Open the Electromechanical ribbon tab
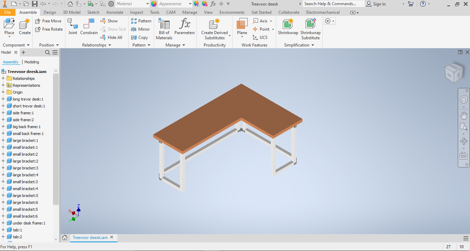This screenshot has height=251, width=470. tap(322, 12)
